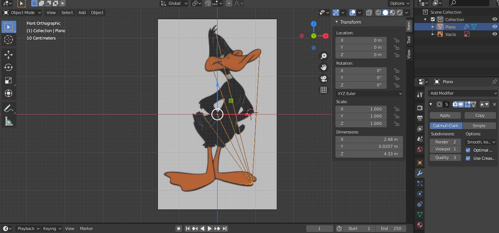The image size is (499, 233).
Task: Expand the Plano tree item
Action: tap(433, 27)
